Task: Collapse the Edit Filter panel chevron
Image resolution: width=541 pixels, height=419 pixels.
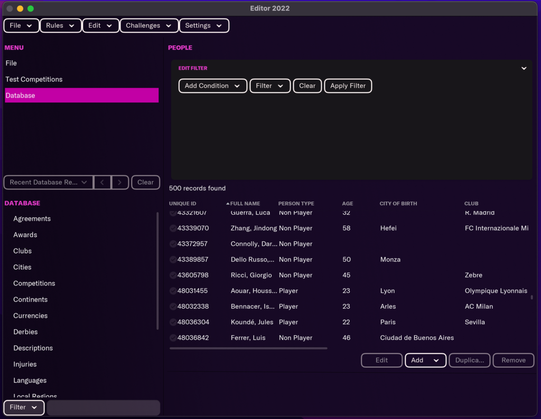Action: 524,68
